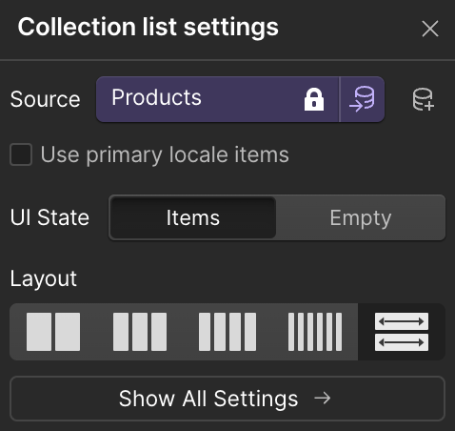Click the Collection list settings title

[148, 27]
